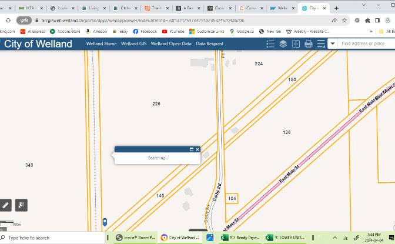The image size is (395, 244).
Task: Open TC Bandy Excel taskbar item
Action: point(239,238)
